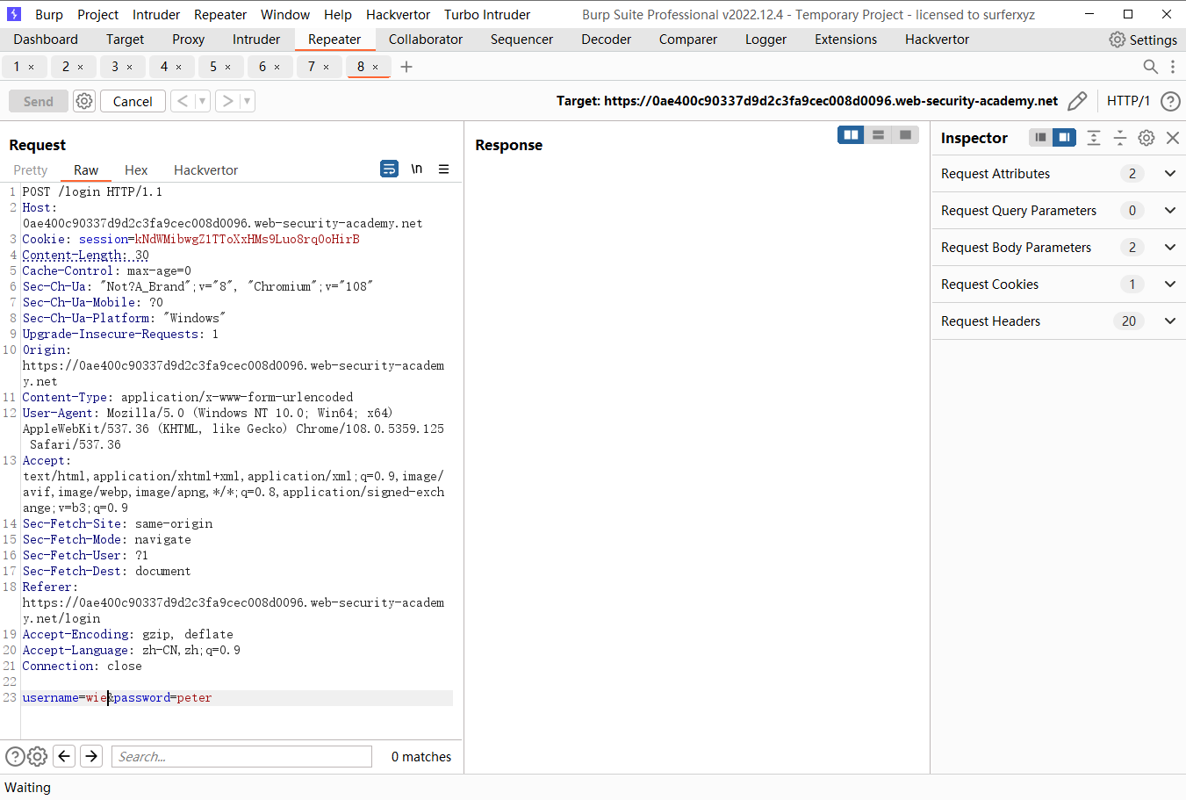Collapse all Inspector sections icon
1186x800 pixels.
(x=1120, y=138)
